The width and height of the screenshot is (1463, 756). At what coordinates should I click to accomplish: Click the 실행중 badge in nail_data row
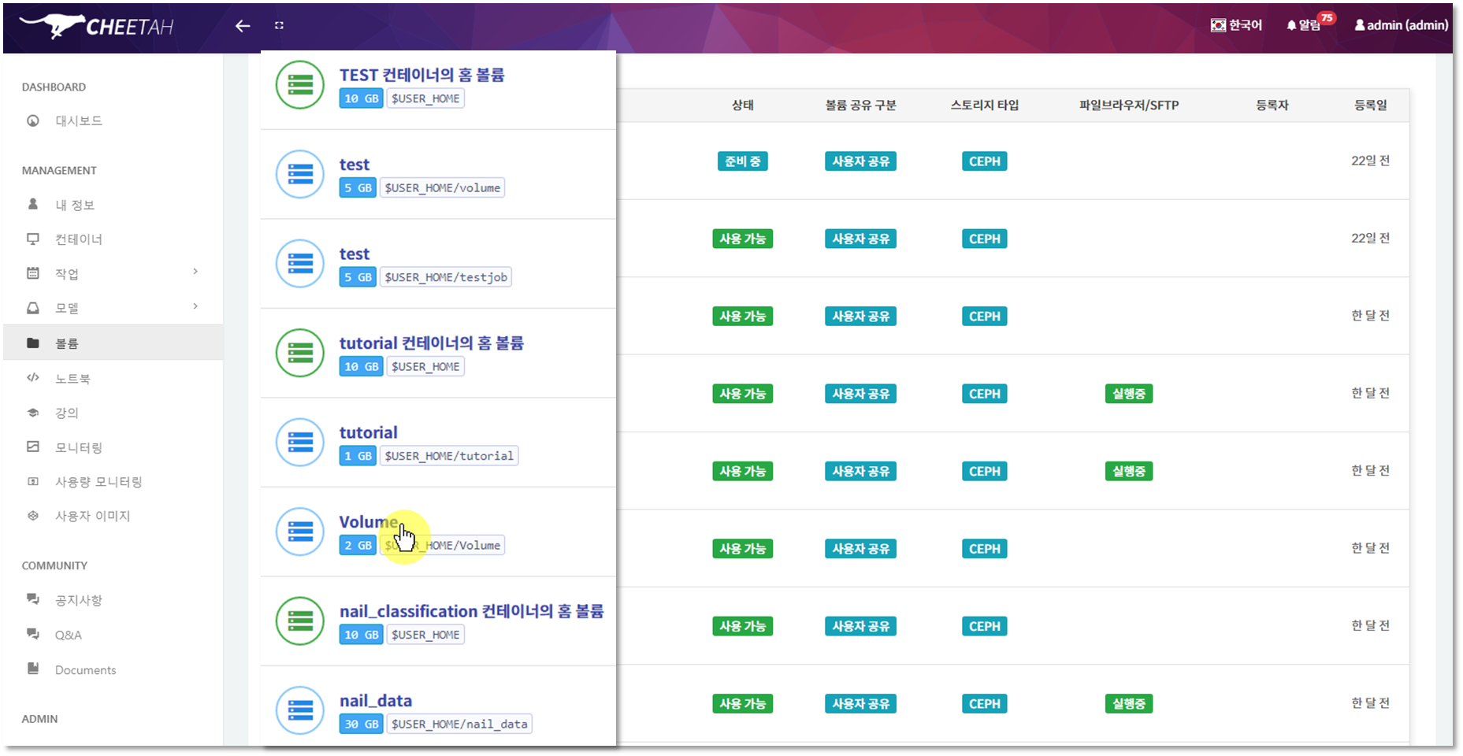coord(1129,704)
